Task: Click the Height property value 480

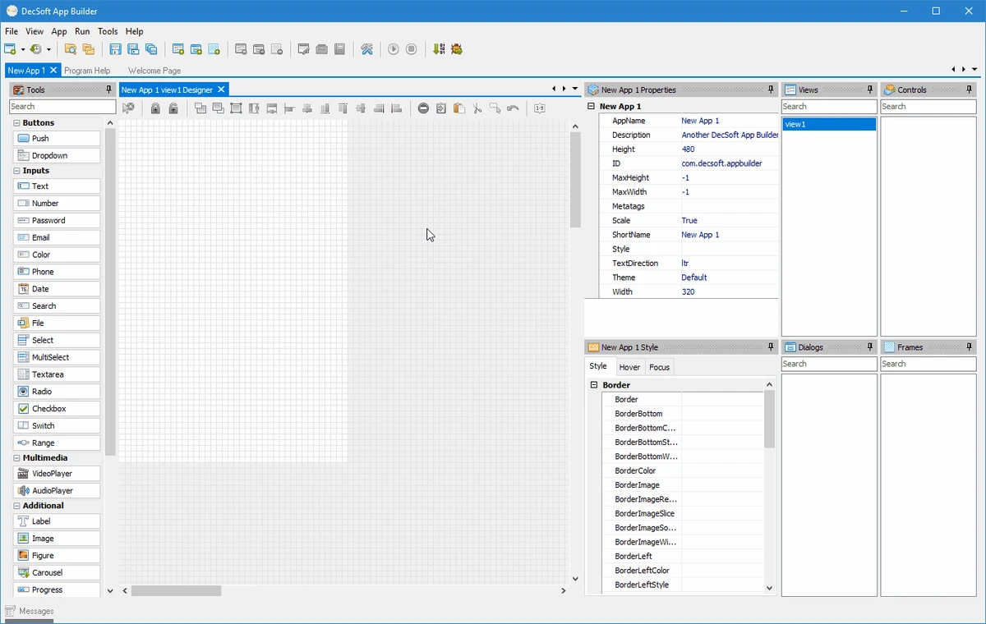Action: (729, 149)
